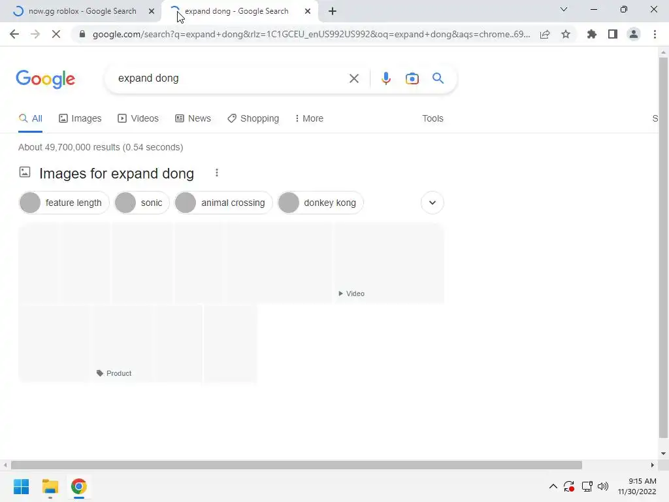669x502 pixels.
Task: Start a voice search with the microphone
Action: coord(385,78)
